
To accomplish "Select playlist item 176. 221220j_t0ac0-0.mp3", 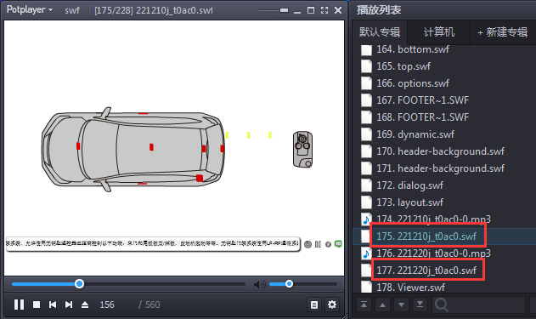I will tap(433, 253).
